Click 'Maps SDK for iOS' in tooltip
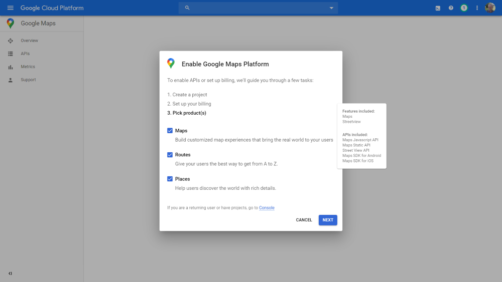 pyautogui.click(x=358, y=161)
